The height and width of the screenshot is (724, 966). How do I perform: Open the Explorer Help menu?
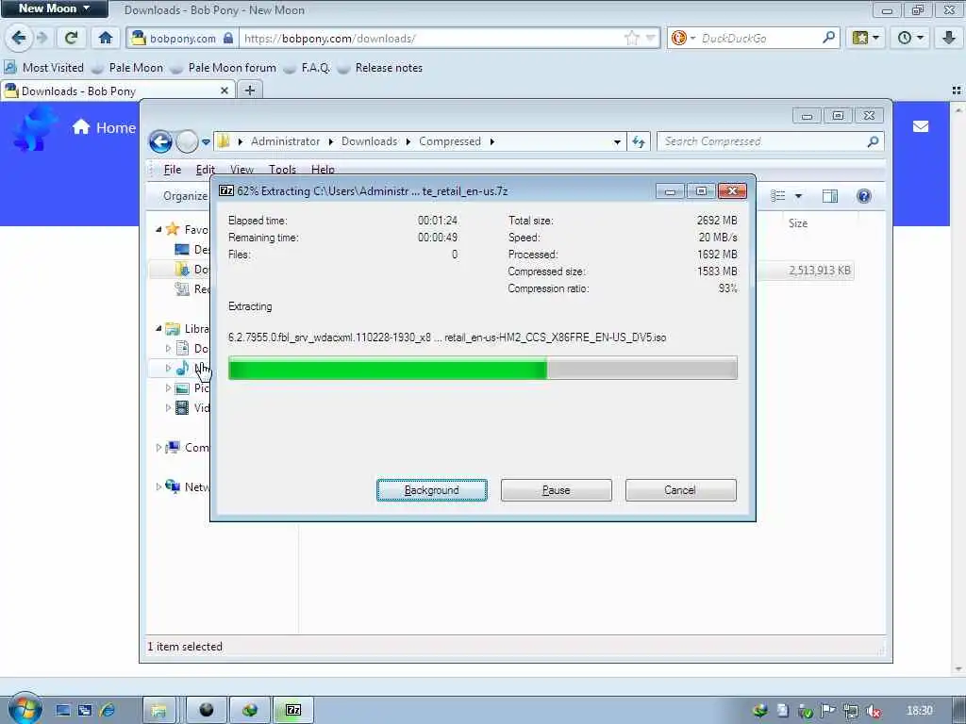coord(323,170)
